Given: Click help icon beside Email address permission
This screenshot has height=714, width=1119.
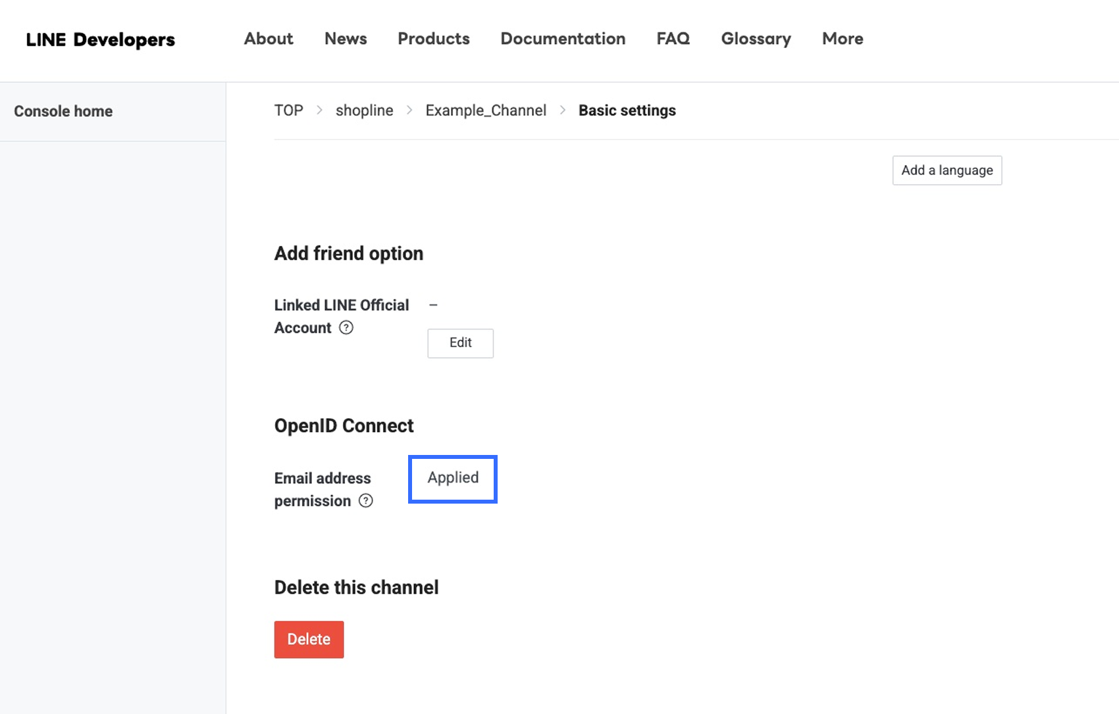Looking at the screenshot, I should [x=366, y=501].
